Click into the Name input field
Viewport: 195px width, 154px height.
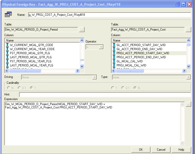[x=109, y=15]
